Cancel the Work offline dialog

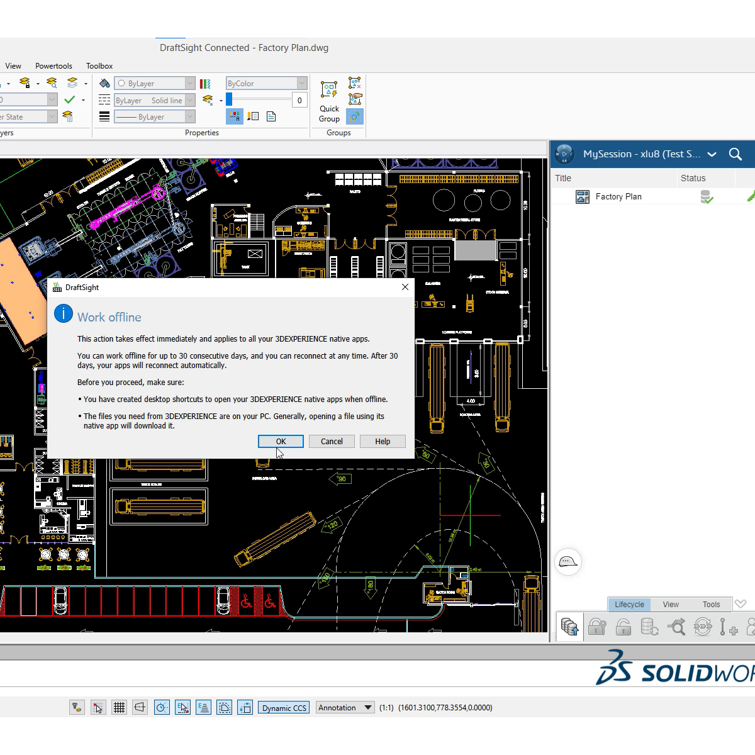pos(331,441)
